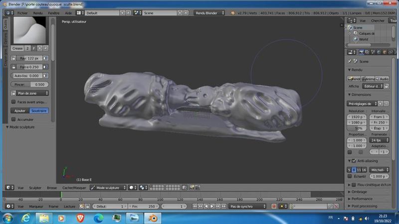
Task: Delete the Default screen layout
Action: click(x=128, y=13)
